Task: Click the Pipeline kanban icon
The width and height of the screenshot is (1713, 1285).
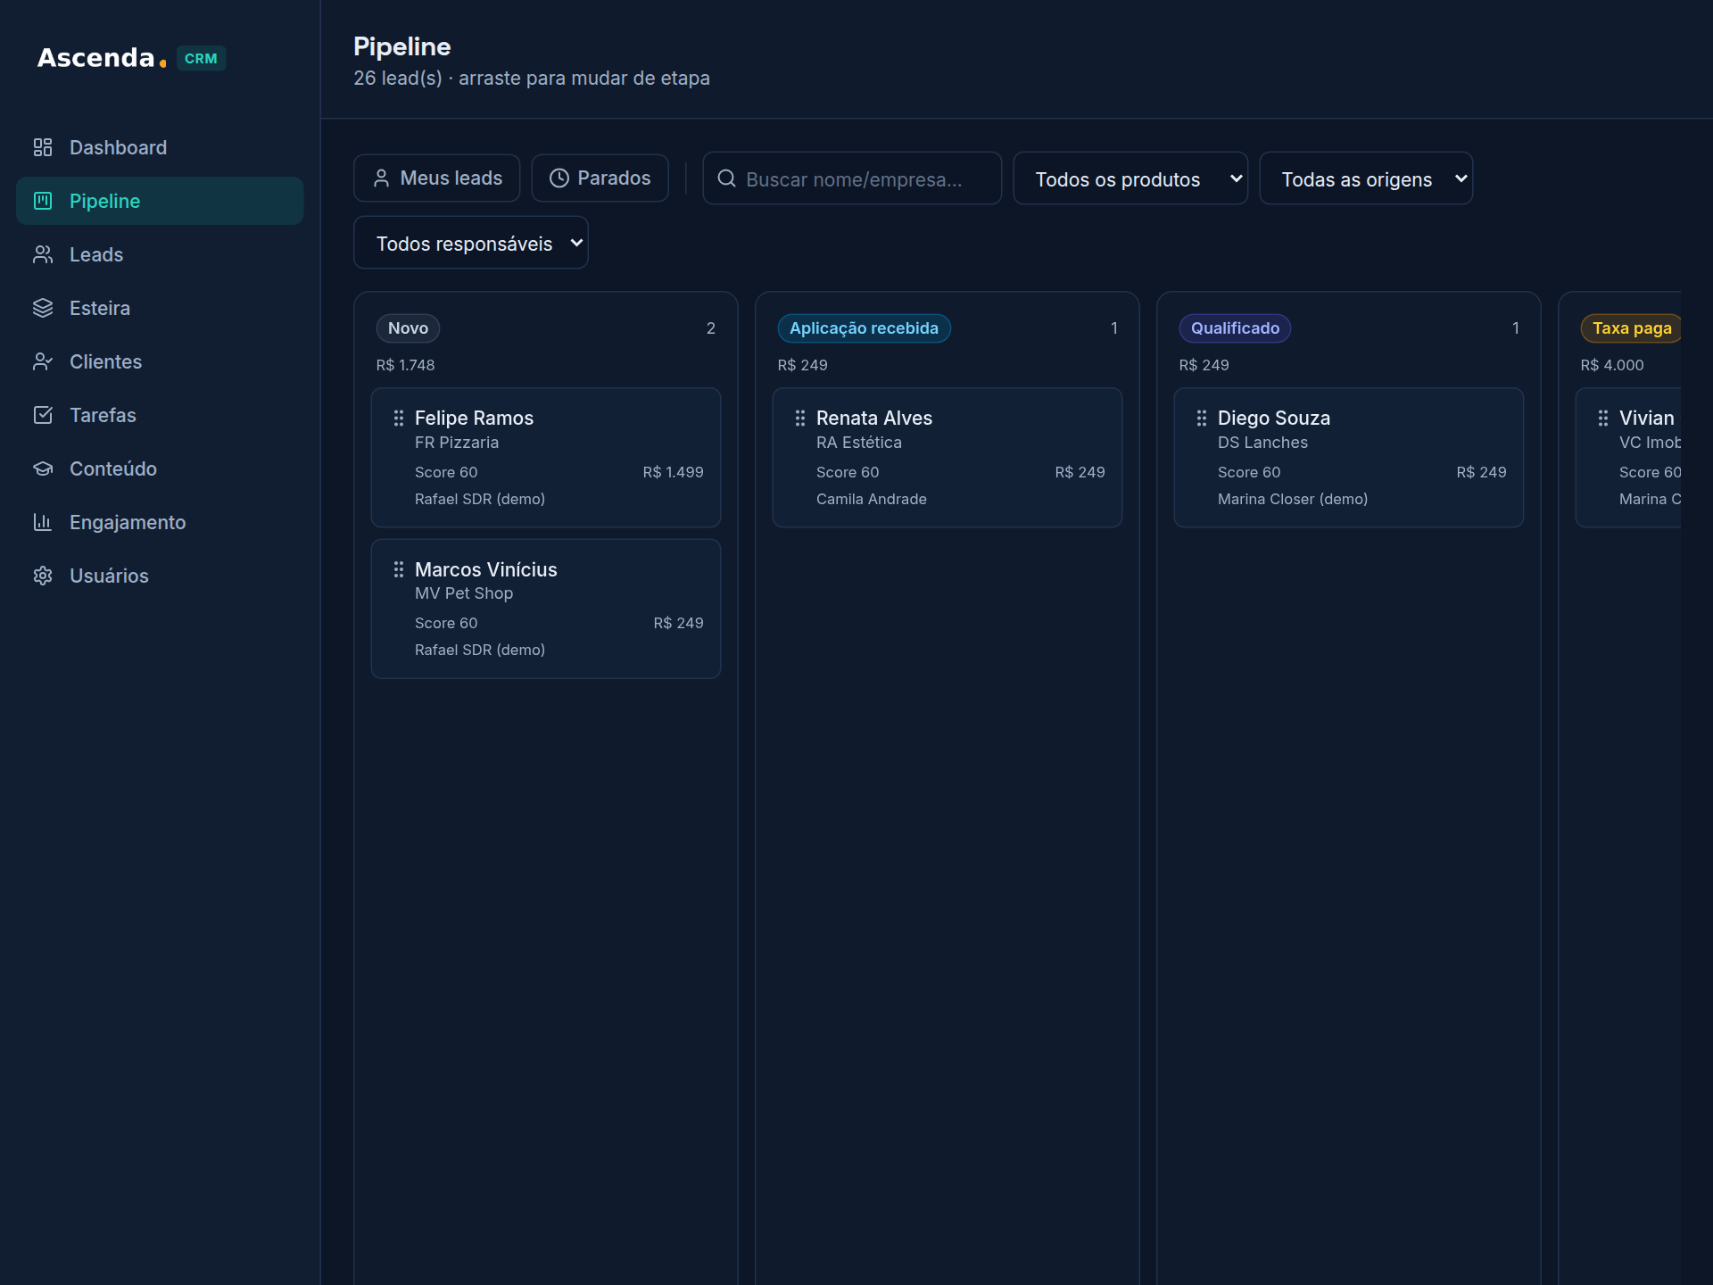Action: point(43,201)
